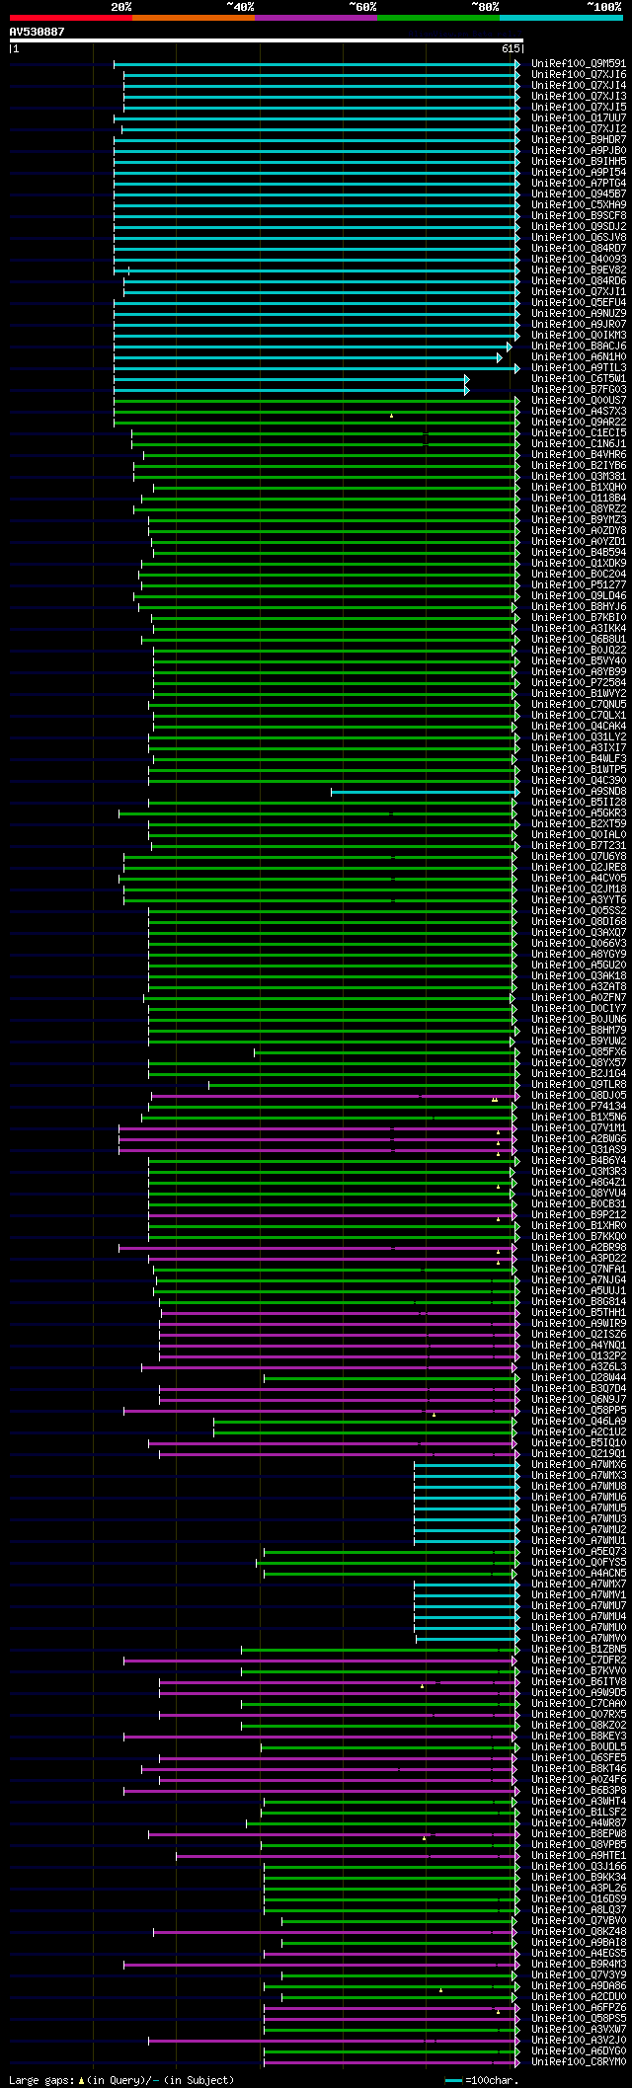This screenshot has width=632, height=2088.
Task: Open hit UniRef100_Q945B7
Action: (x=579, y=193)
